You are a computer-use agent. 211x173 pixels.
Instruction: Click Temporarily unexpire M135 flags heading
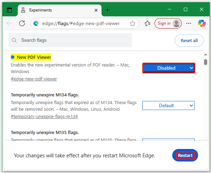click(x=45, y=133)
